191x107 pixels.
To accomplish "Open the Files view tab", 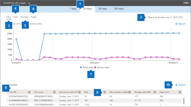I will tap(16, 17).
